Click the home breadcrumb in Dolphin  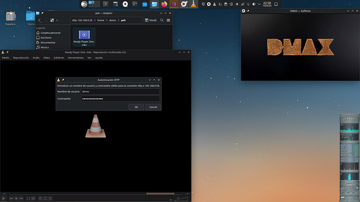tap(101, 20)
